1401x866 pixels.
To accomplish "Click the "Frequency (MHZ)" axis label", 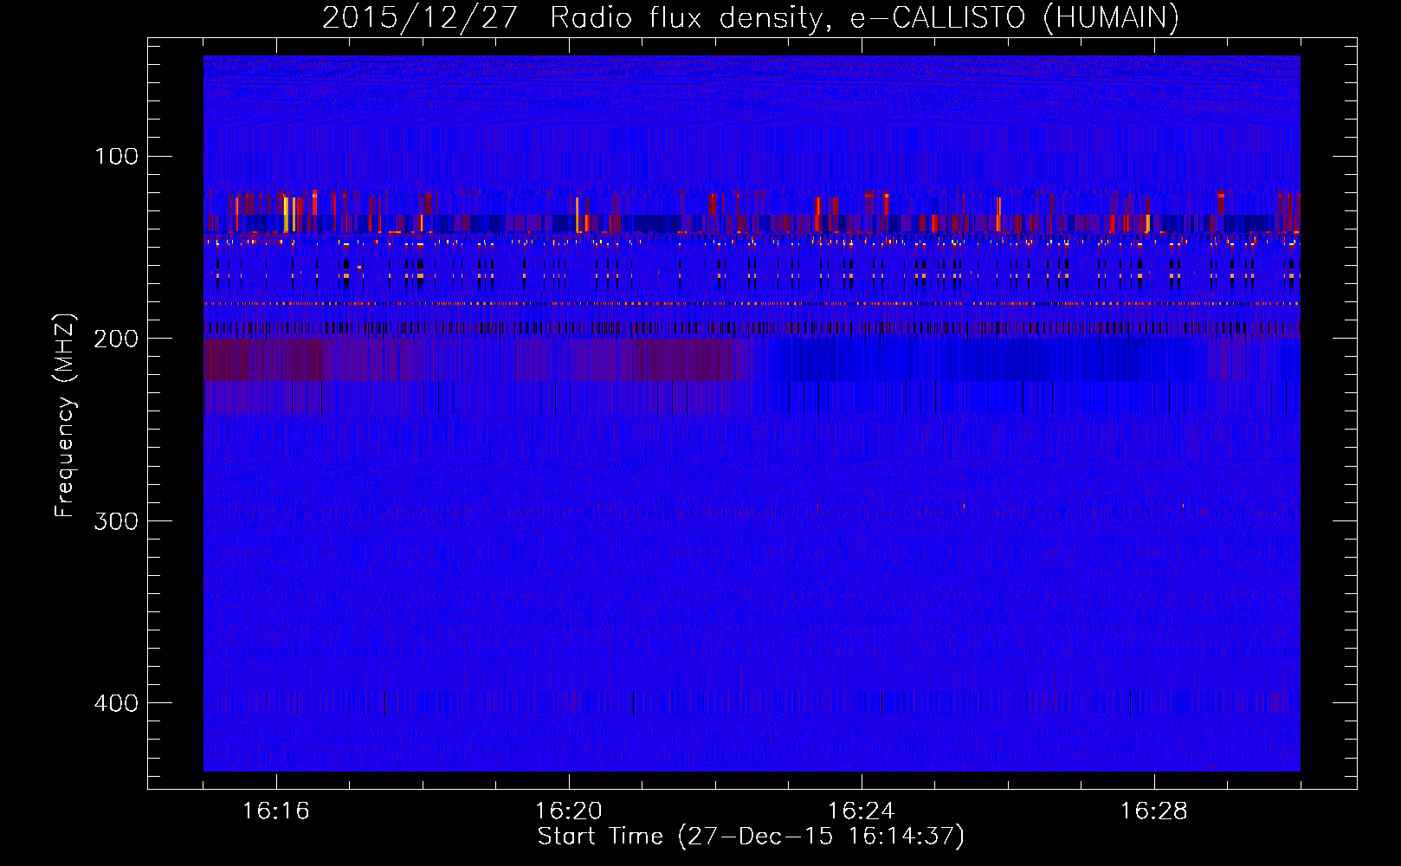I will 66,415.
